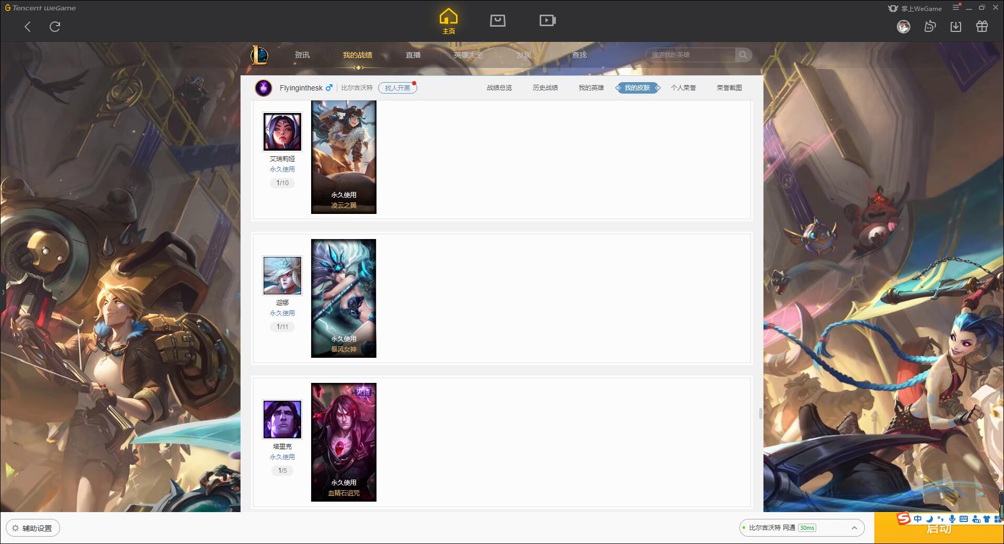Screen dimensions: 1004x544
Task: Click the magnifier search button
Action: (743, 55)
